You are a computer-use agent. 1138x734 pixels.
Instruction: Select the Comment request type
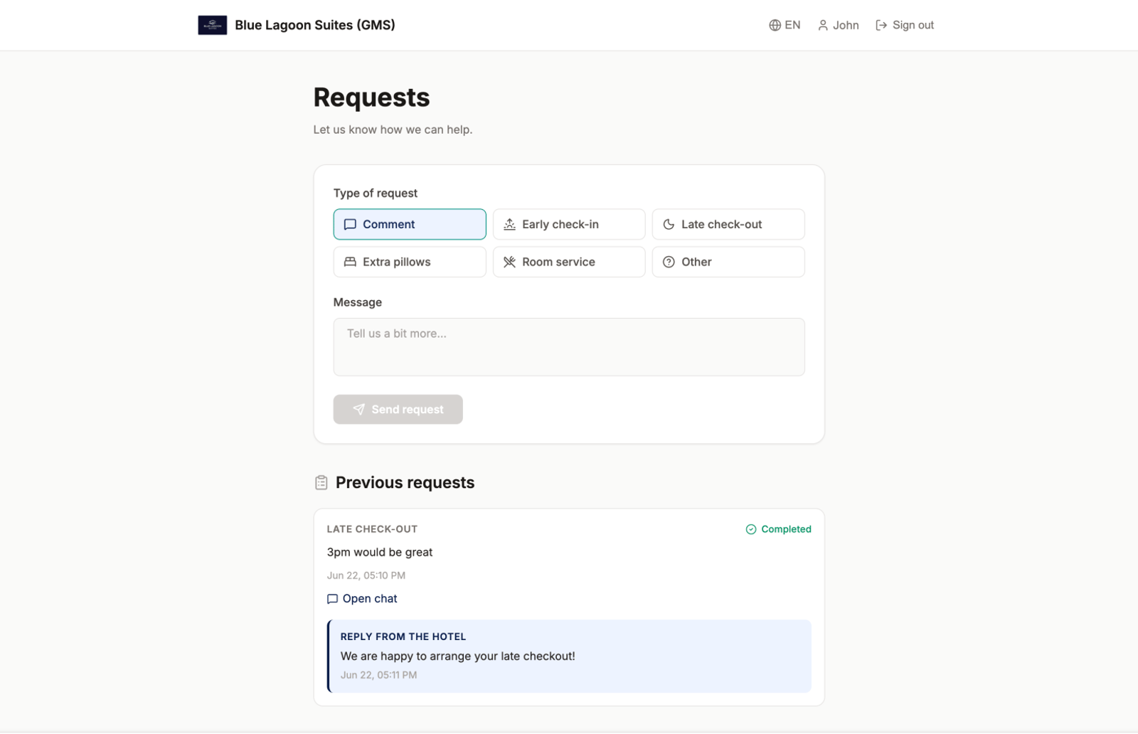click(x=410, y=224)
